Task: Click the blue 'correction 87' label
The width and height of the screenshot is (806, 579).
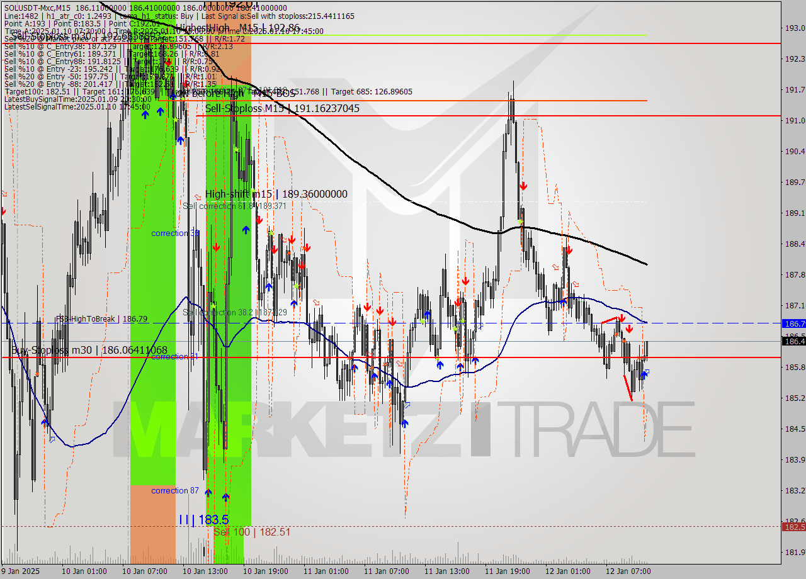Action: pos(175,491)
